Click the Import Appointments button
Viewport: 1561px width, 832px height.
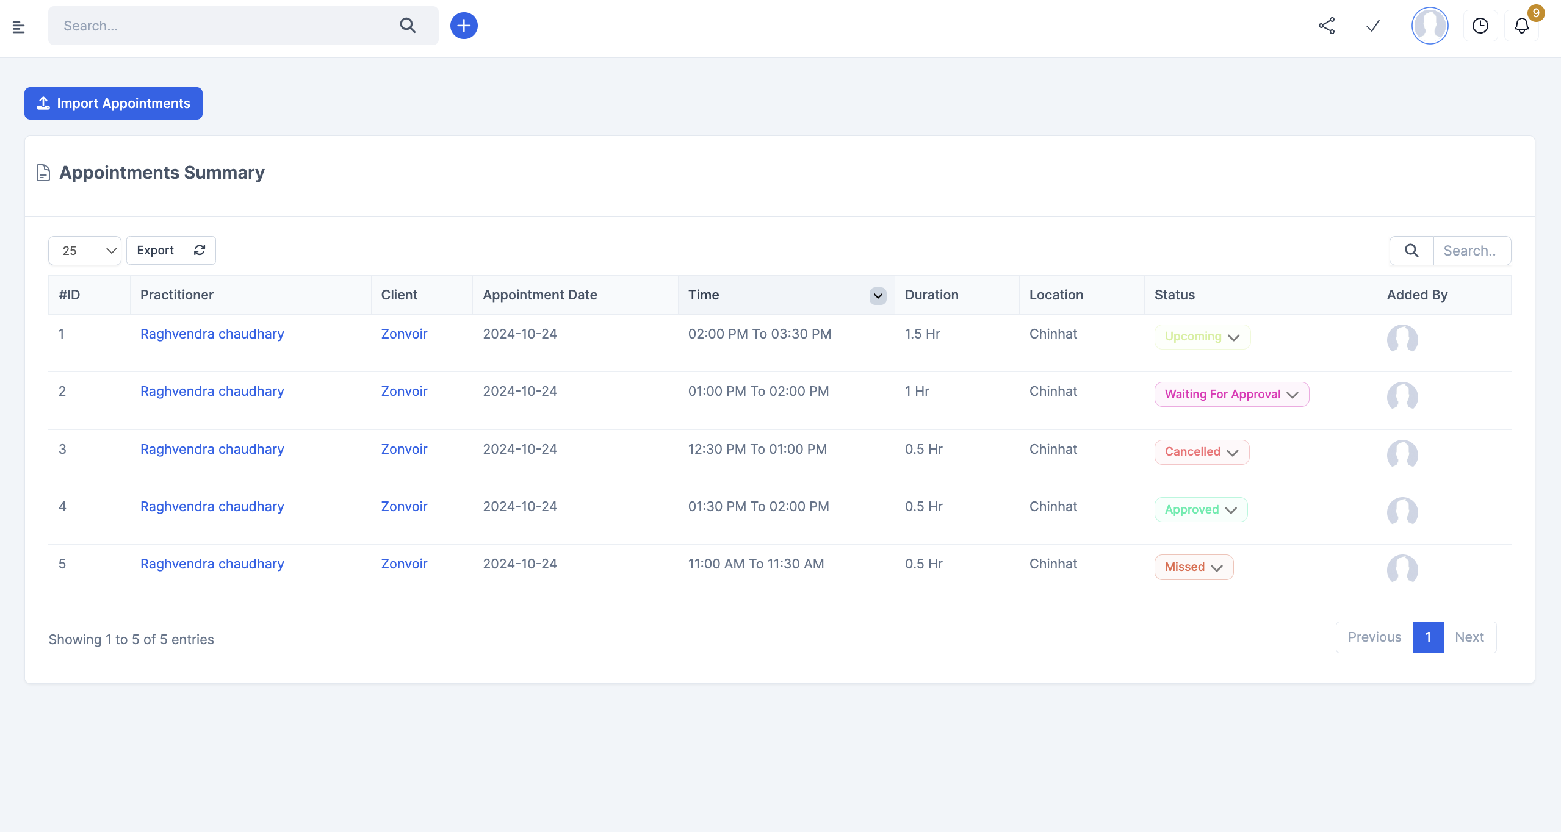[112, 103]
